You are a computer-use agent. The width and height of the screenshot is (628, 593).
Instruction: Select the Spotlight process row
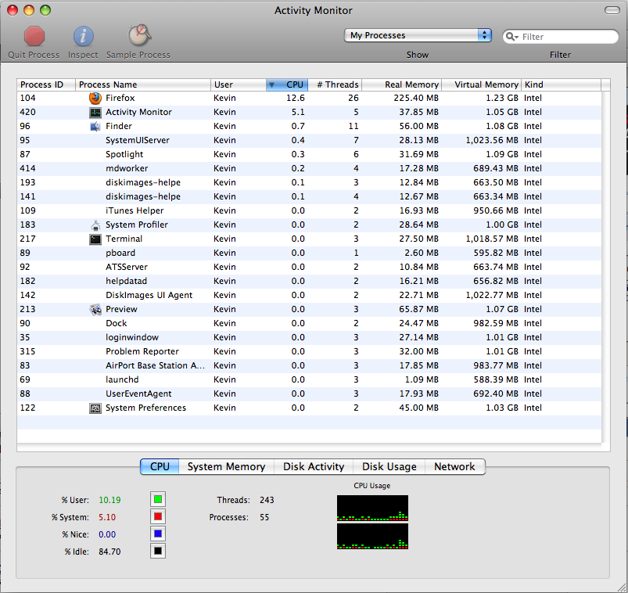(309, 154)
